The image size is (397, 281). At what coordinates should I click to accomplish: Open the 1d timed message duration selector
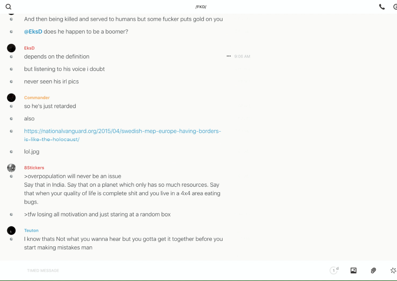coord(334,271)
